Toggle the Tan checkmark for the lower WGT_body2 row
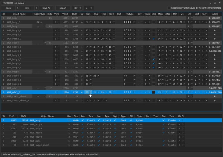This screenshot has width=223, height=157. [164, 124]
